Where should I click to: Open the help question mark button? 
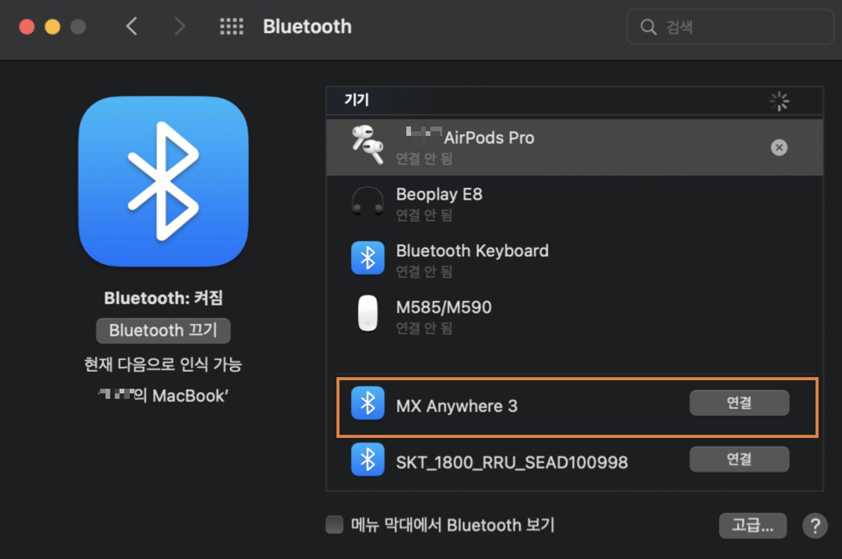[x=815, y=526]
